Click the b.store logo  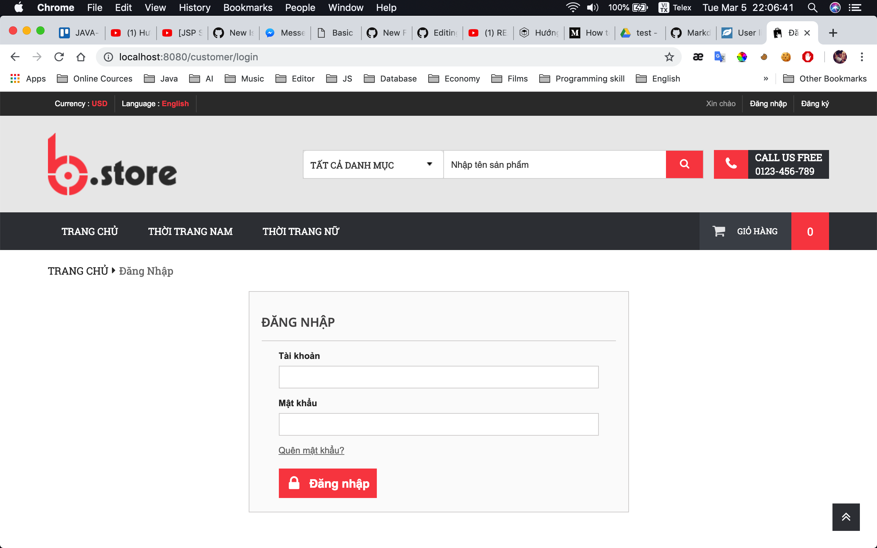[112, 164]
